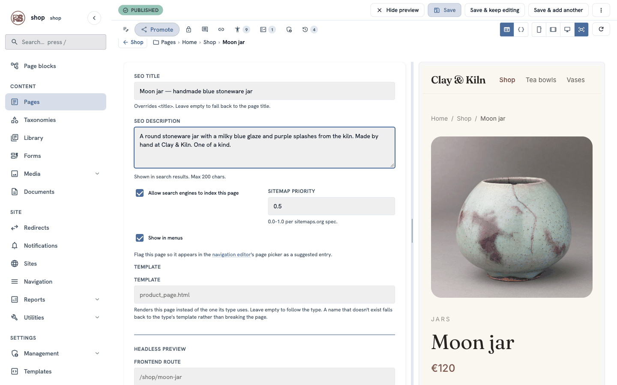Open Page blocks in the sidebar
Image resolution: width=617 pixels, height=385 pixels.
tap(56, 66)
